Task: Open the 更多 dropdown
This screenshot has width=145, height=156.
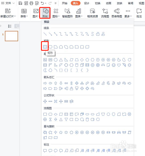Action: click(x=128, y=13)
